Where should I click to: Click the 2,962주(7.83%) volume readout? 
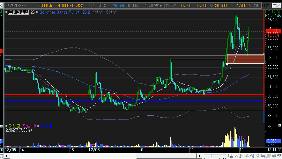click(19, 130)
